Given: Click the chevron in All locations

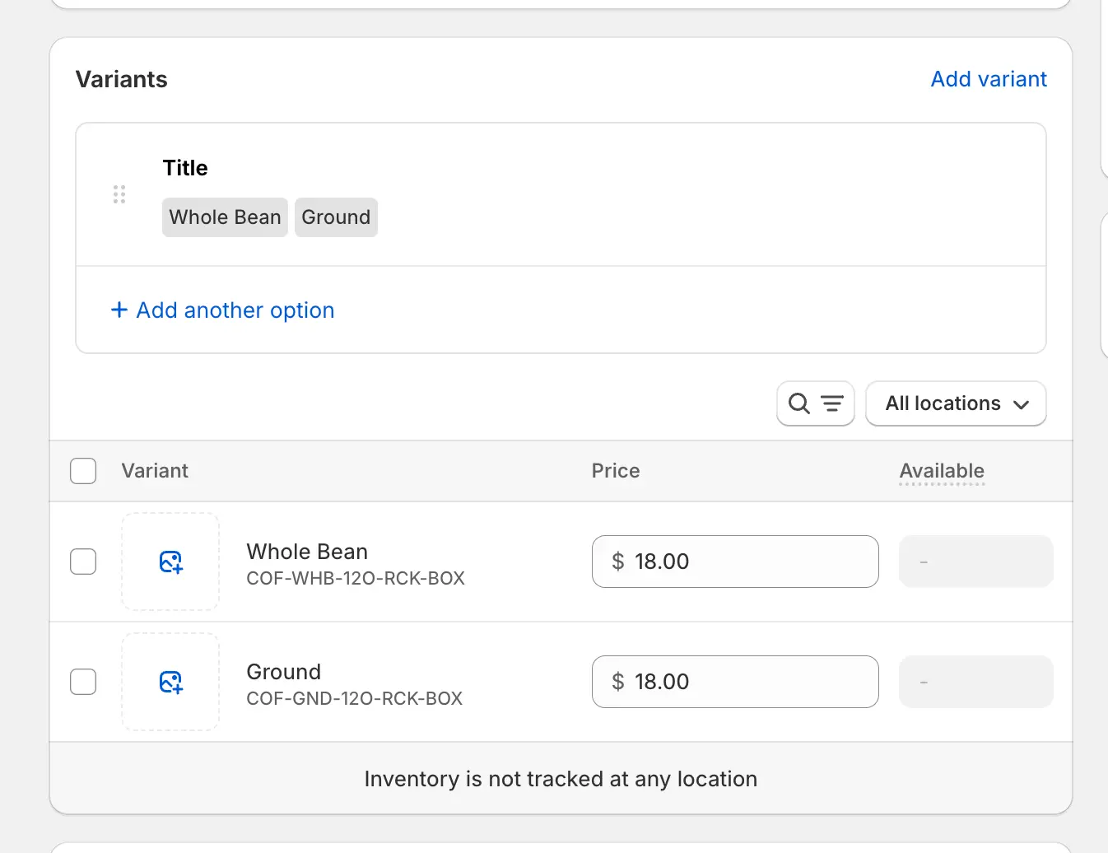Looking at the screenshot, I should click(1022, 404).
